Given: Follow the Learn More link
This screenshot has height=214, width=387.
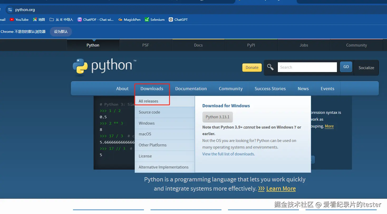Looking at the screenshot, I should click(x=281, y=188).
